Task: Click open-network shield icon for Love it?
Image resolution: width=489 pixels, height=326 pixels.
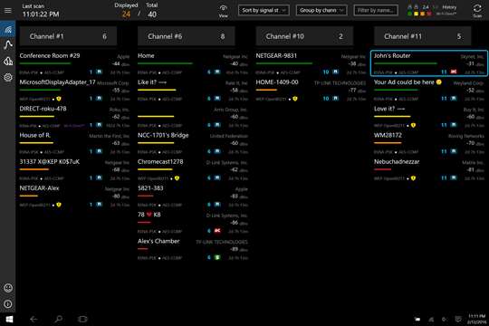Action: [413, 125]
